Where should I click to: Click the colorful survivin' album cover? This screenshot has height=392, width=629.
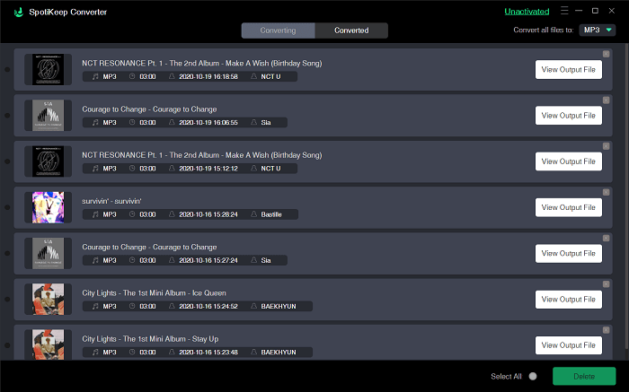click(x=49, y=207)
